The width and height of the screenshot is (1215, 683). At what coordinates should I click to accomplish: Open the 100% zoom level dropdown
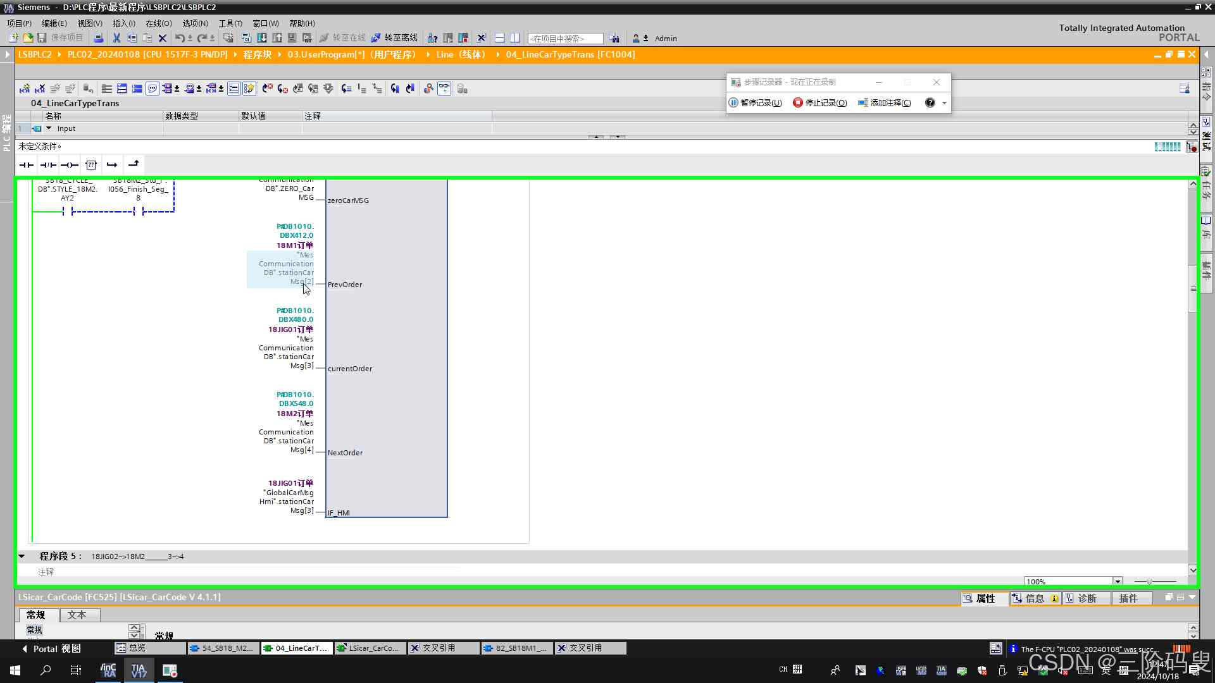[x=1117, y=581]
